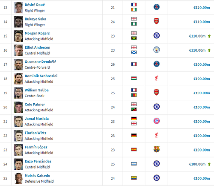
Task: Click the Bayern Munich crest beside Jamal Musiala
Action: [x=157, y=121]
